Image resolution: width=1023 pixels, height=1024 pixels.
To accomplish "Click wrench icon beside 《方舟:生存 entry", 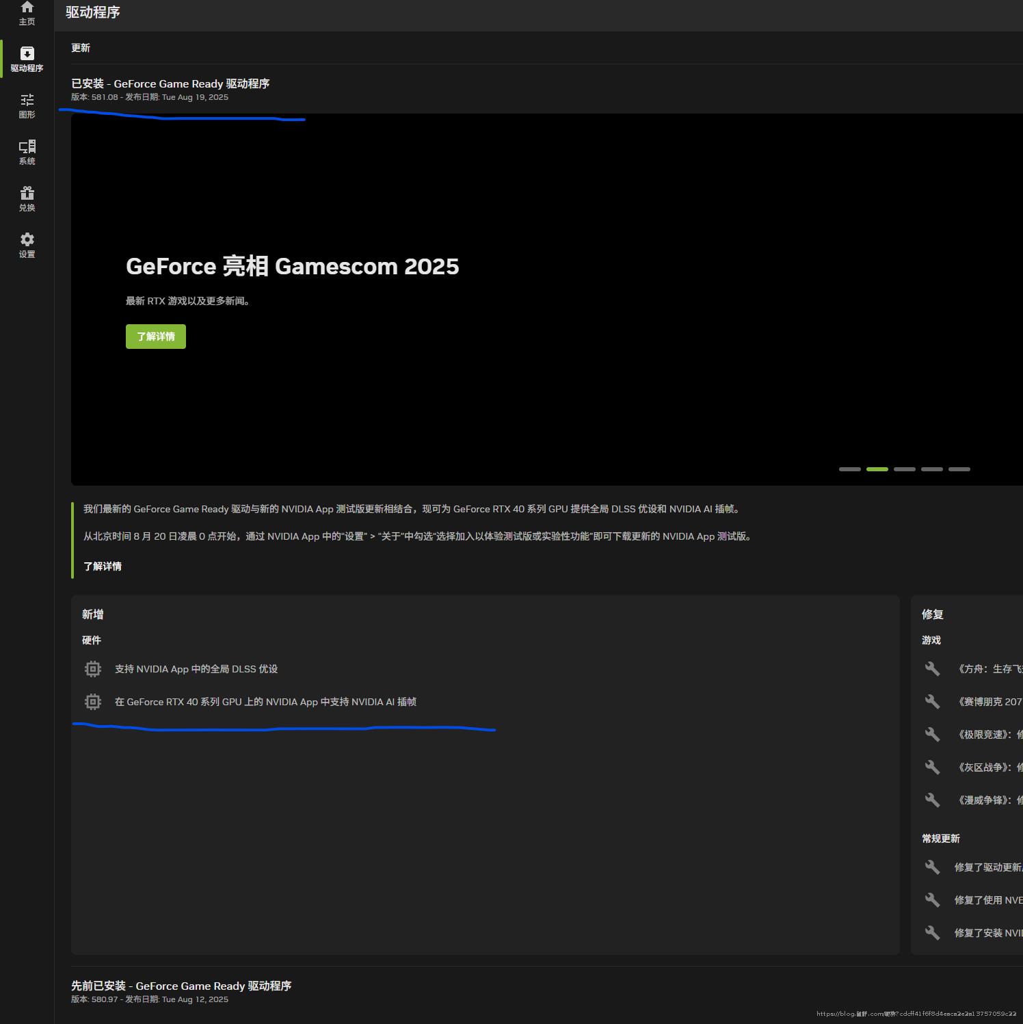I will 932,669.
